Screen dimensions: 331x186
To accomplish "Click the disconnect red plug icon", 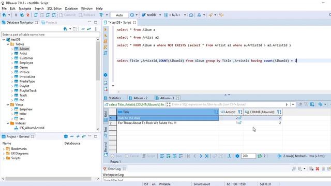I will 27,15.
